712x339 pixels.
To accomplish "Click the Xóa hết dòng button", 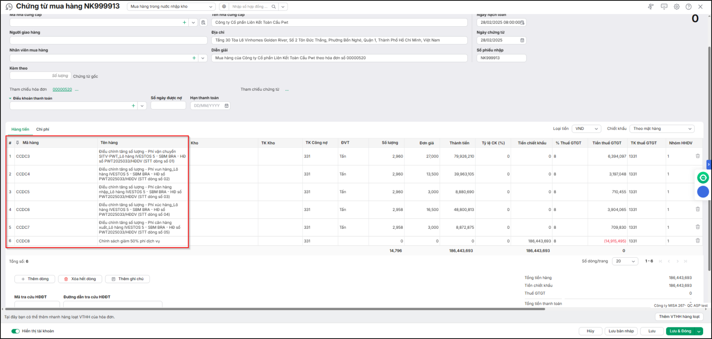I will coord(80,279).
